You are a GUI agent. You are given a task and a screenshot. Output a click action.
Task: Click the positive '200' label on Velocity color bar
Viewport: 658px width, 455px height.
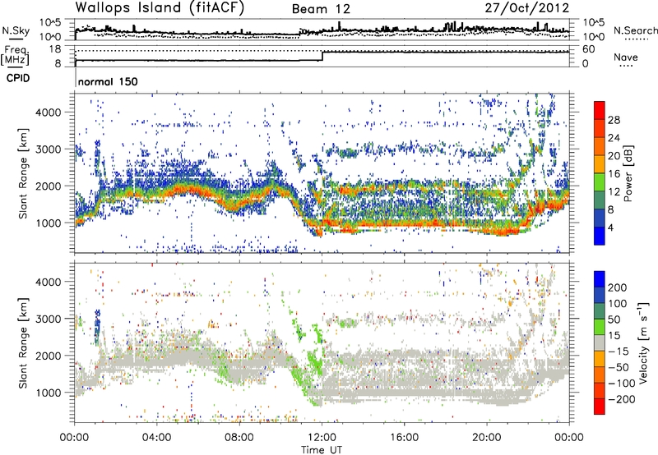coord(618,287)
